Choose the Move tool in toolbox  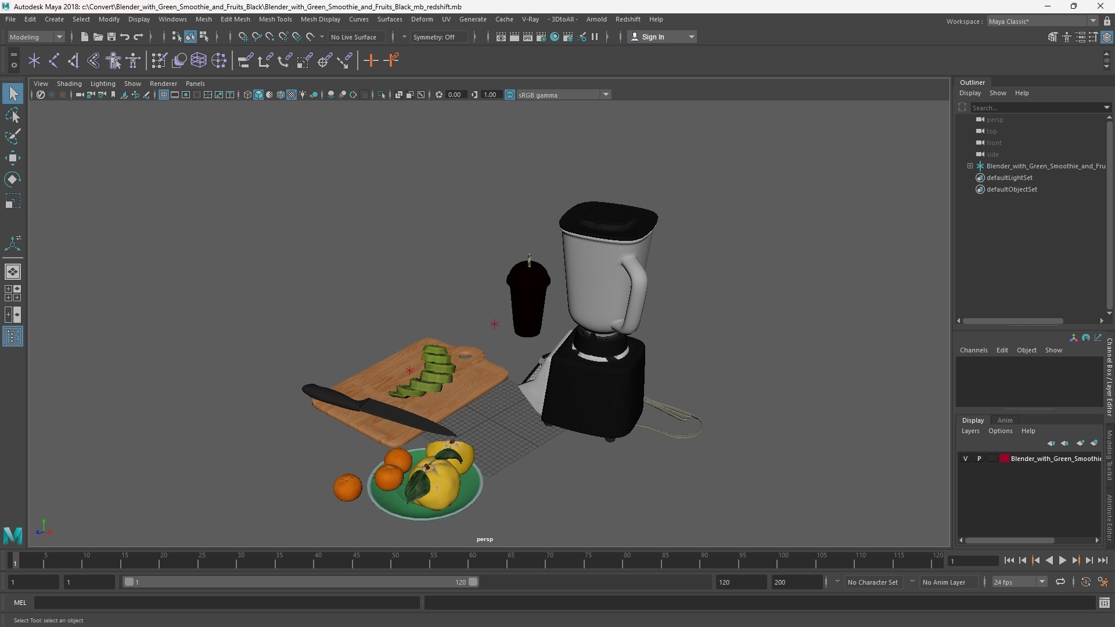(13, 158)
